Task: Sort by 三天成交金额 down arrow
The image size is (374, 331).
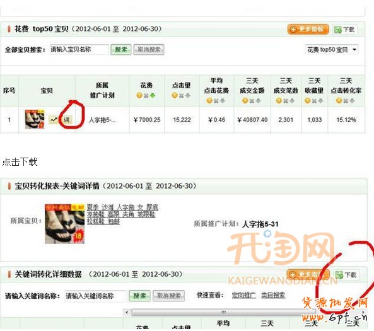Action: [x=258, y=101]
